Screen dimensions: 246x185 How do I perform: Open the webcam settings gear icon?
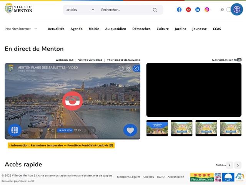[x=129, y=68]
